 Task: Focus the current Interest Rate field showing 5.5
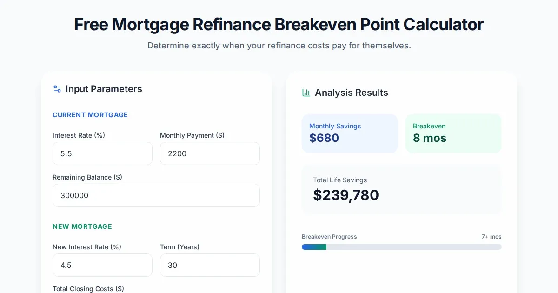[x=102, y=153]
